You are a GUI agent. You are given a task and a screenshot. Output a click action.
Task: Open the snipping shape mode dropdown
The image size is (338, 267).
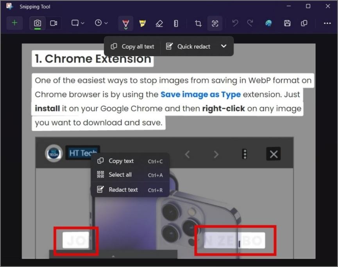[x=78, y=23]
